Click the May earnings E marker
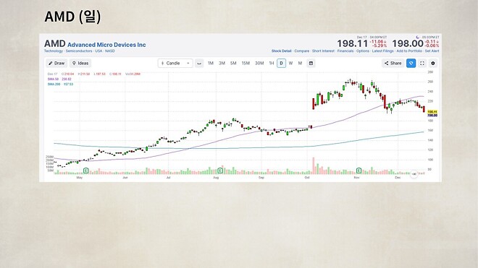Screen dimensions: 478x268 [x=86, y=170]
